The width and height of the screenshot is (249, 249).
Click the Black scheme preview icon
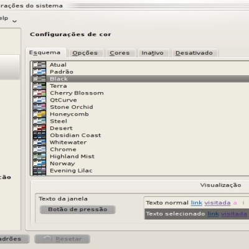tap(39, 79)
